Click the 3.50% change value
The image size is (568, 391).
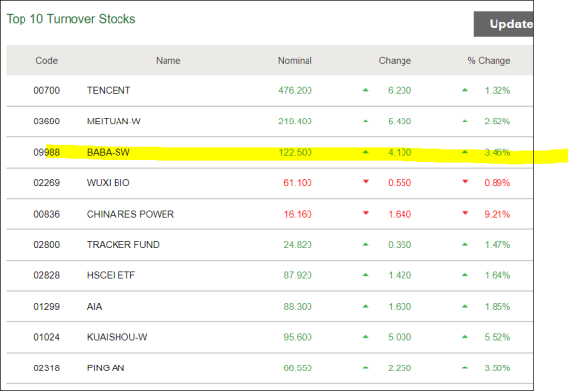click(497, 367)
